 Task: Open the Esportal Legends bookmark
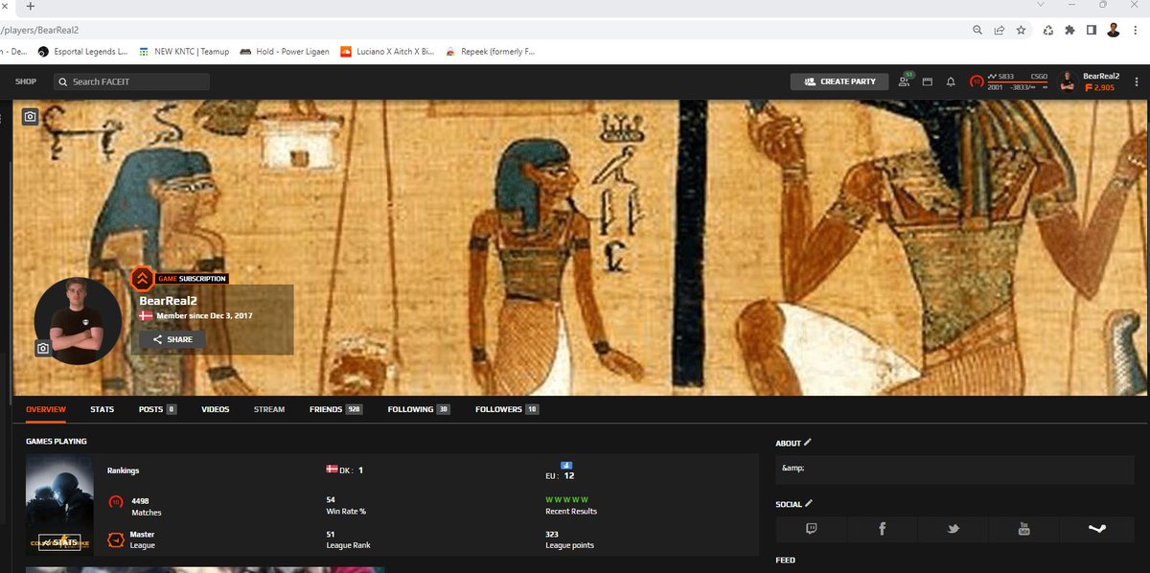[x=82, y=52]
